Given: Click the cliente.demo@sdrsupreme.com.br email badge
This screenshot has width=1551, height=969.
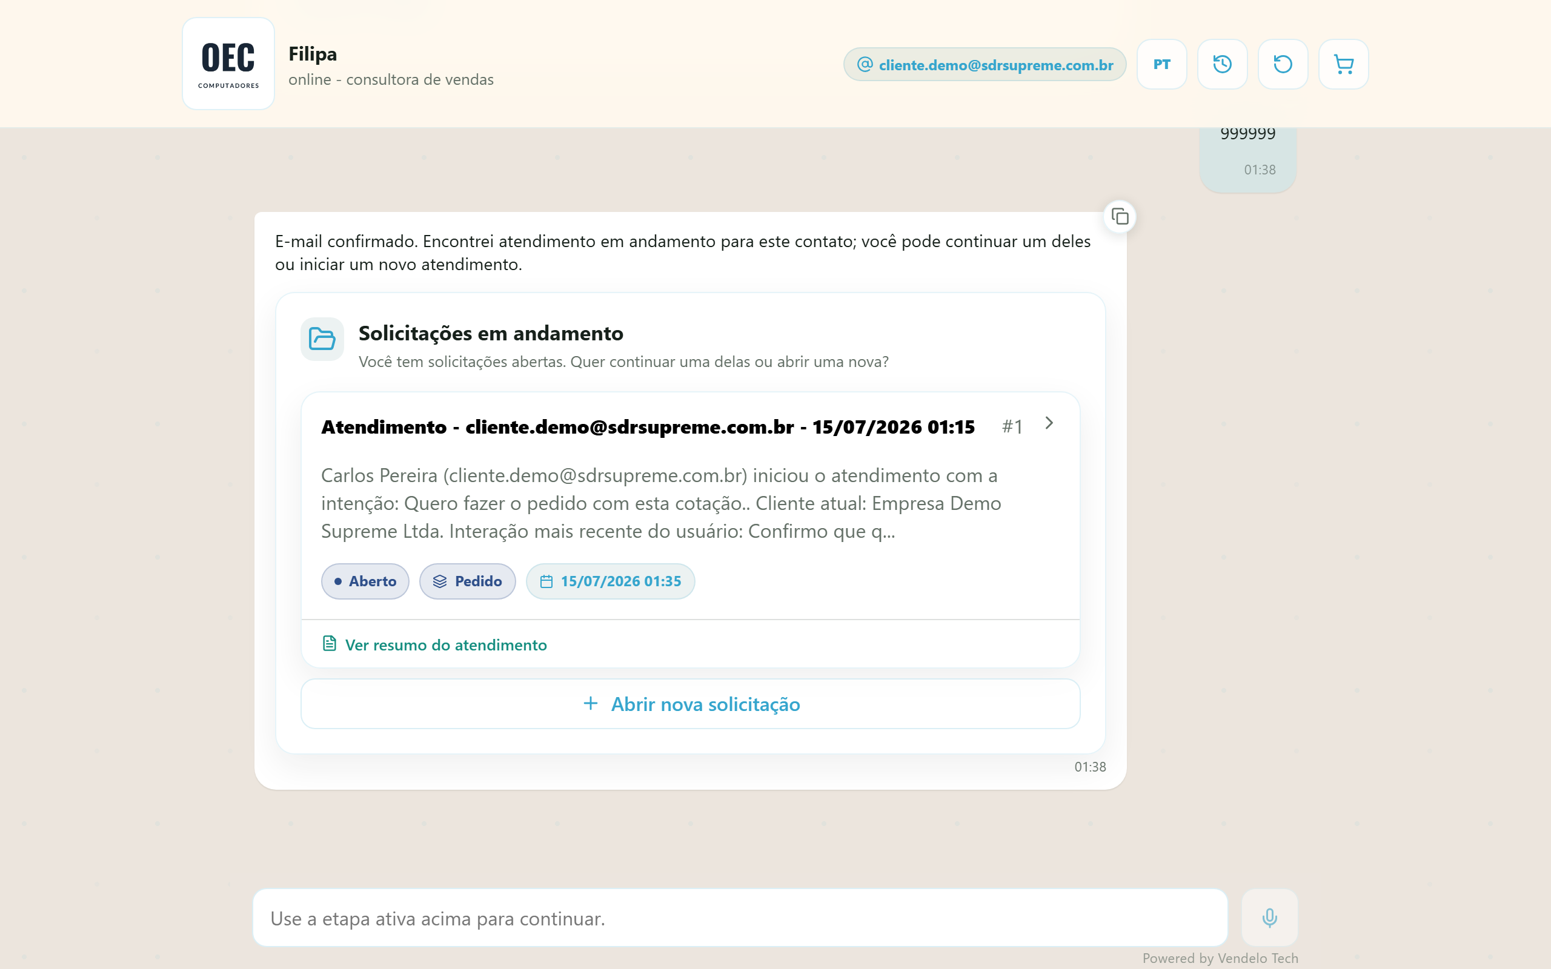Looking at the screenshot, I should pos(985,64).
